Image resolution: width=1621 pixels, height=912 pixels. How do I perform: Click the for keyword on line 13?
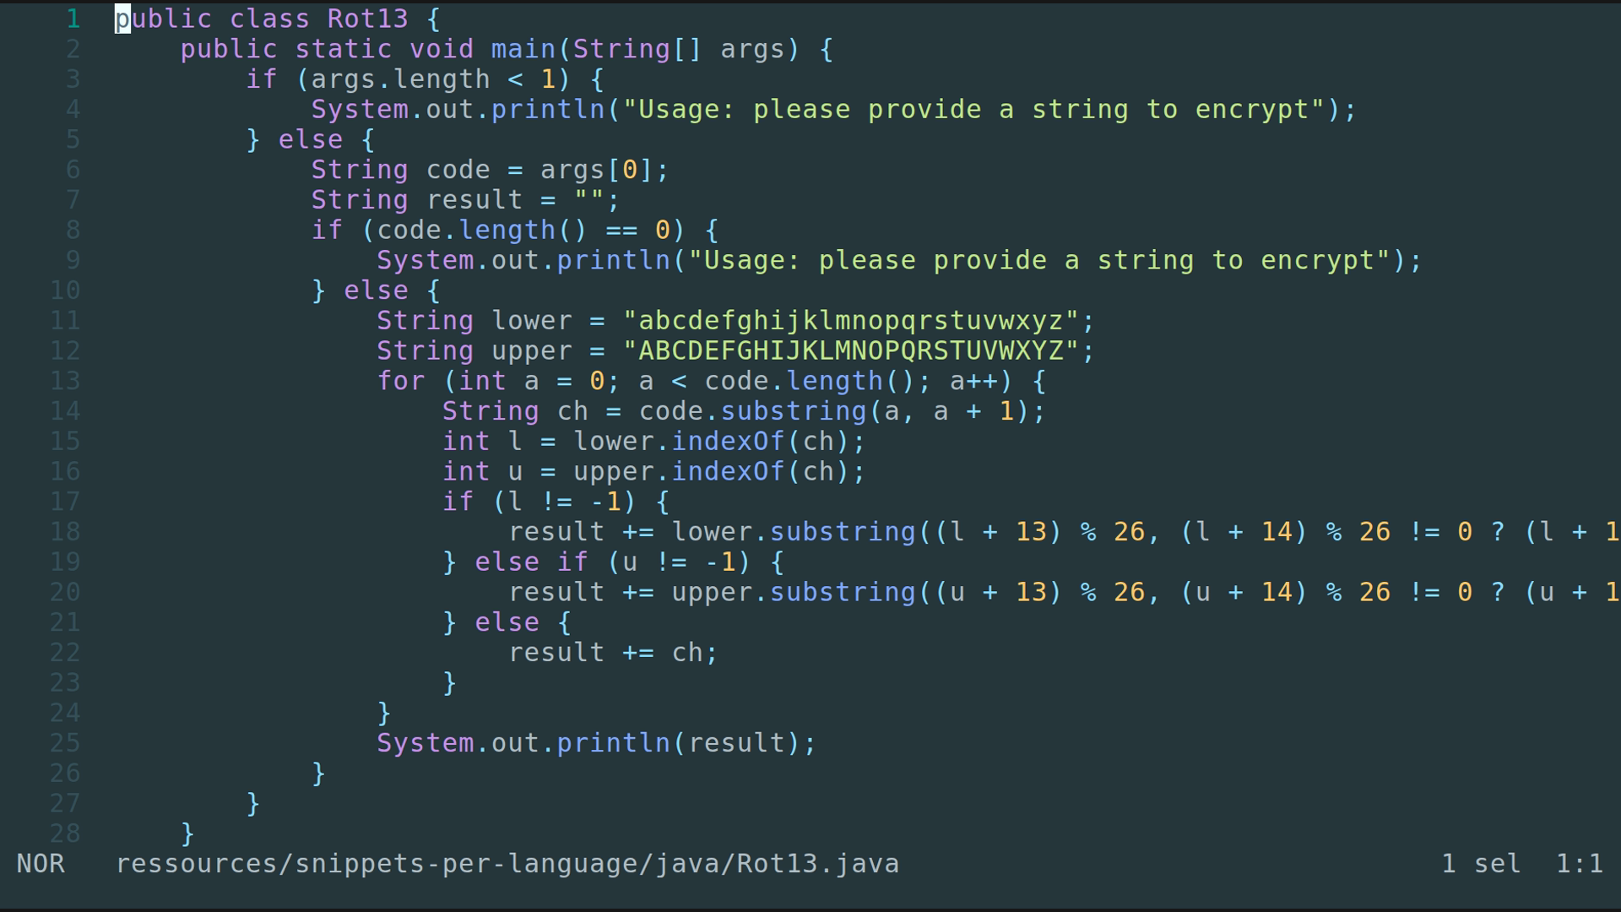click(x=402, y=381)
